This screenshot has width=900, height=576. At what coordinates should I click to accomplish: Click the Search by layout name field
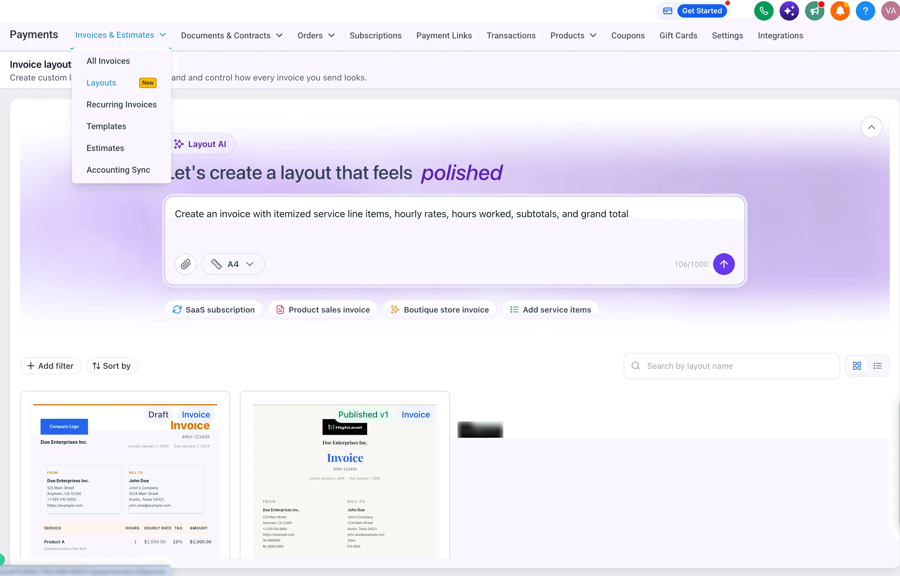coord(732,366)
